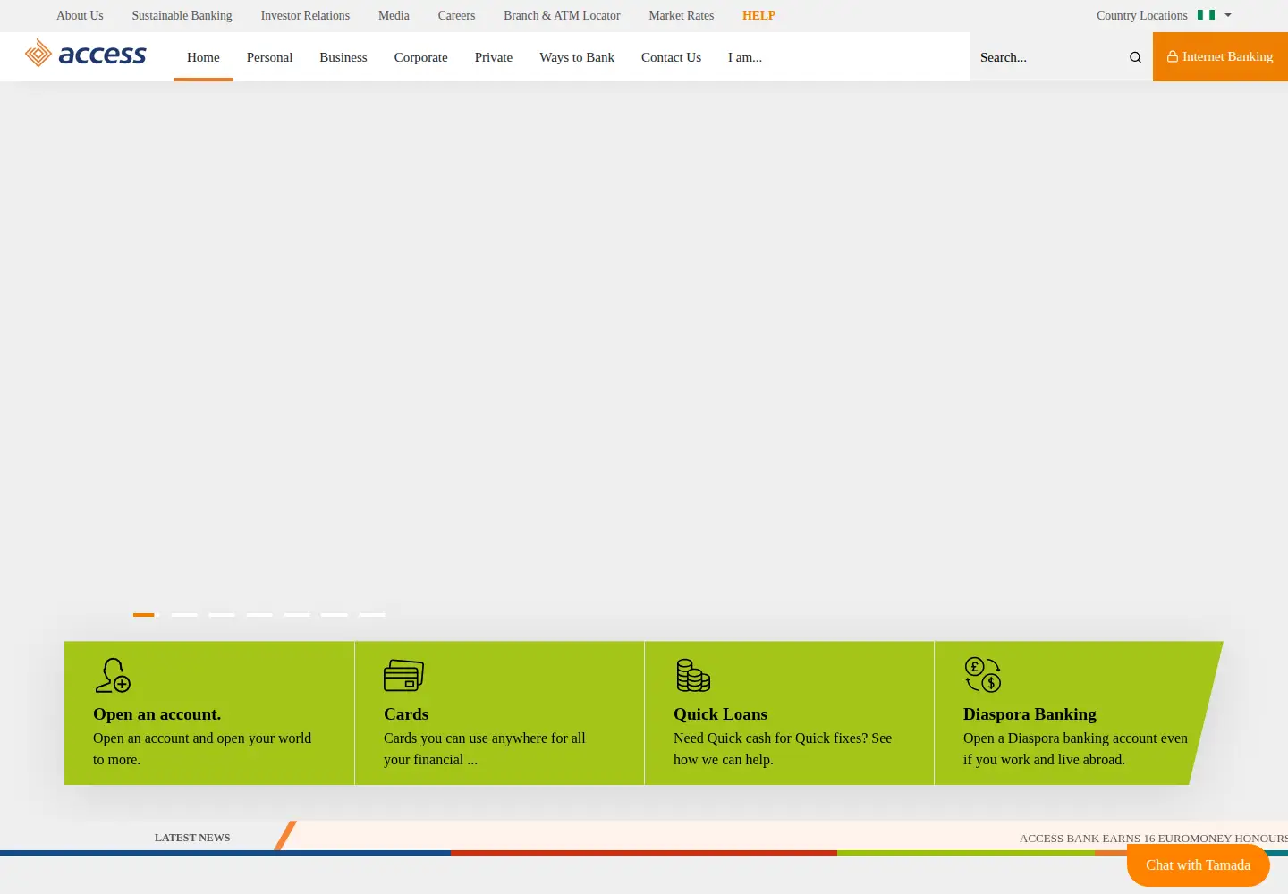
Task: Open the Contact Us menu
Action: pyautogui.click(x=671, y=57)
